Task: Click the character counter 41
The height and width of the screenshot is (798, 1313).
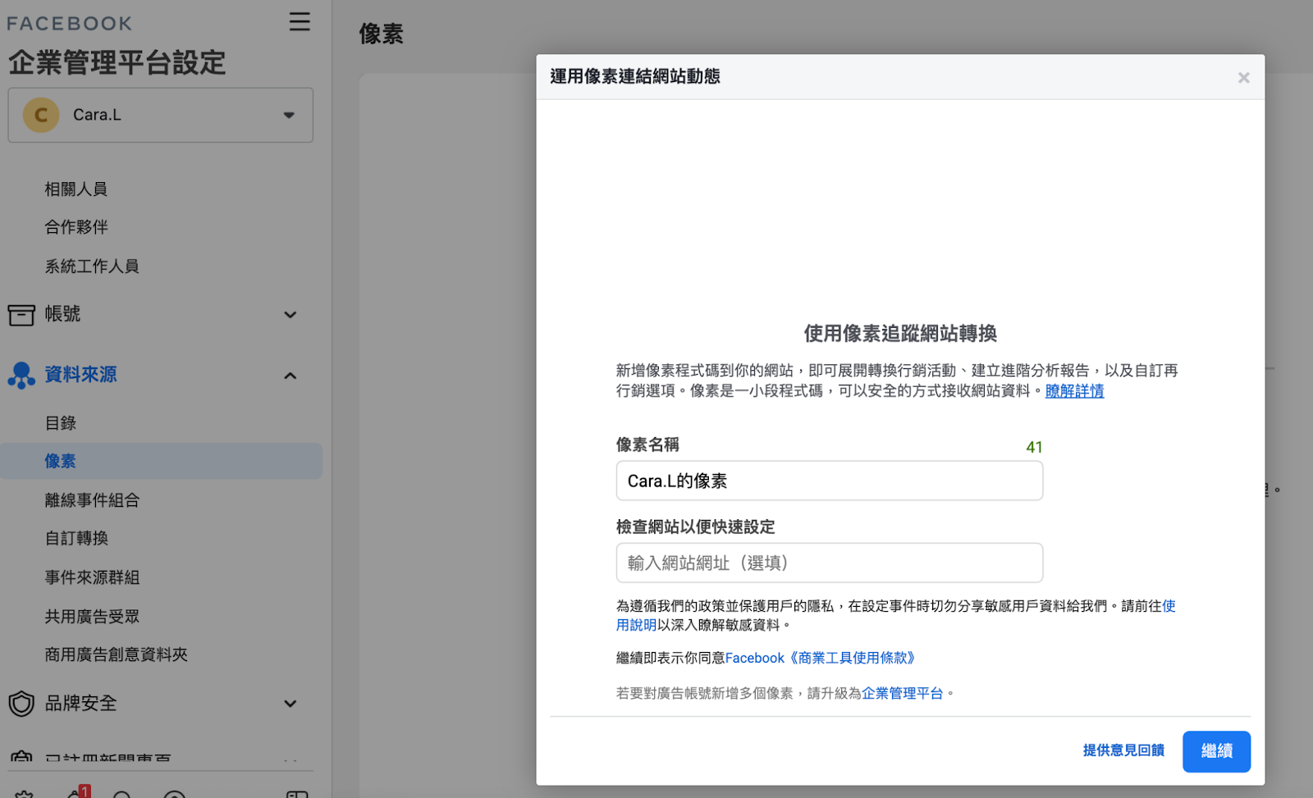Action: 1034,447
